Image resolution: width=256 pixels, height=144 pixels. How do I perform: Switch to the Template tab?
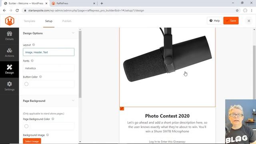pos(30,21)
